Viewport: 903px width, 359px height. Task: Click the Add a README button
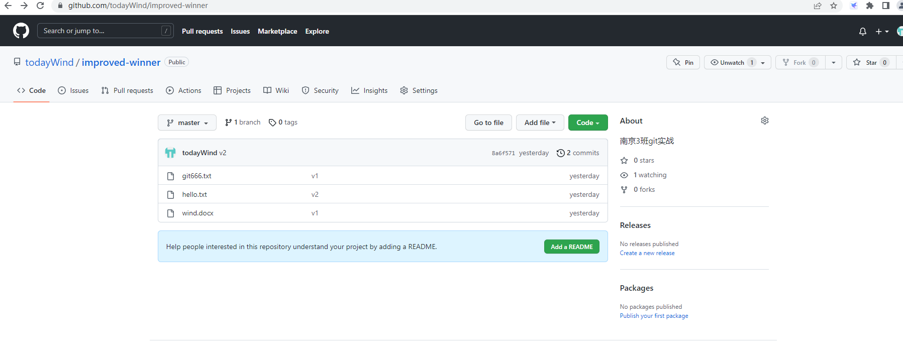(x=571, y=247)
